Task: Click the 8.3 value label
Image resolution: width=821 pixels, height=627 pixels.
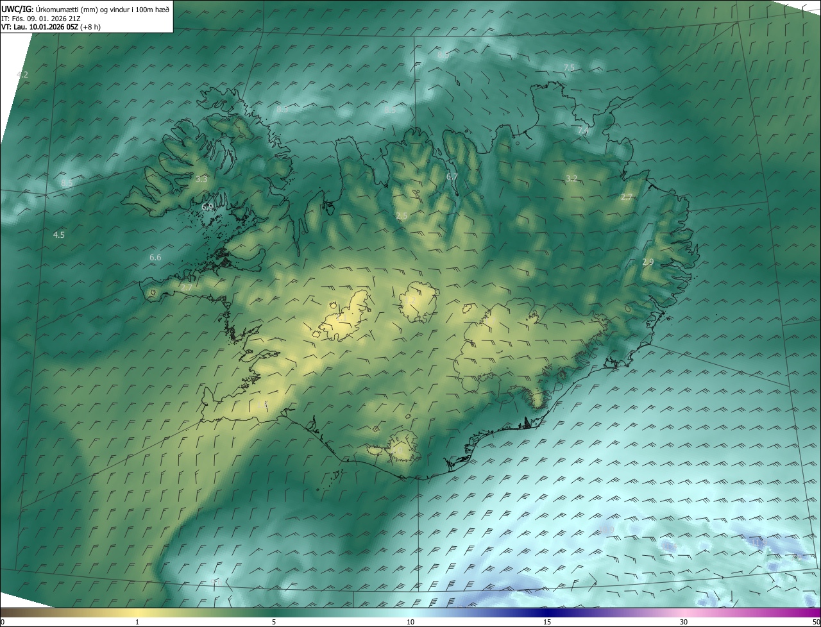Action: tap(282, 110)
